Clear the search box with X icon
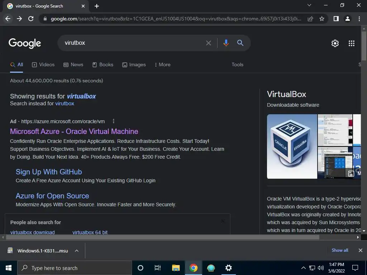The height and width of the screenshot is (275, 367). click(x=208, y=43)
